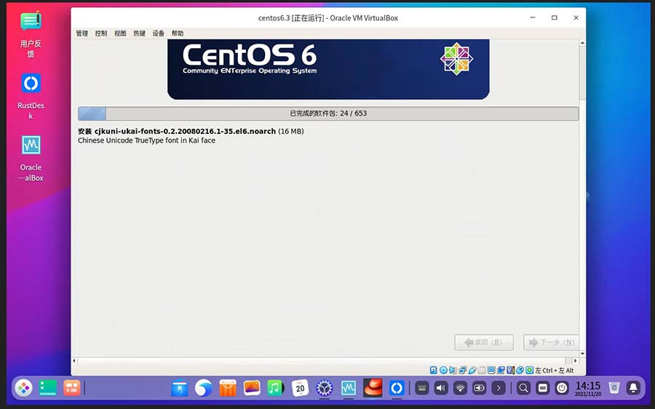Open the launcher in the dock

[24, 388]
